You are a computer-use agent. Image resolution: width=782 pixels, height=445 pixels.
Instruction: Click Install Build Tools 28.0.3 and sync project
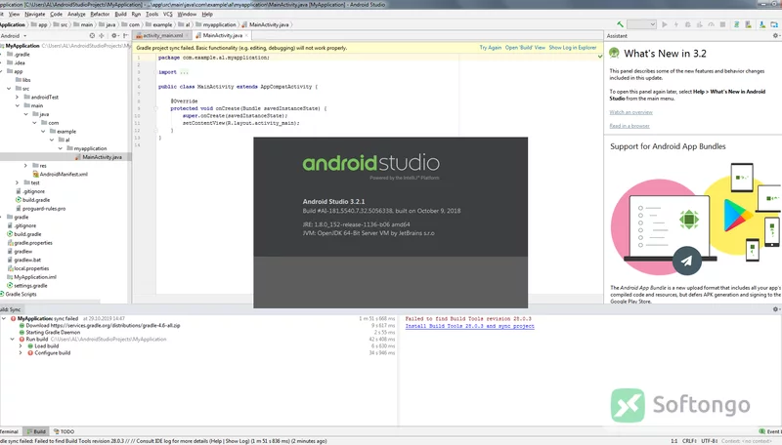[x=469, y=326]
